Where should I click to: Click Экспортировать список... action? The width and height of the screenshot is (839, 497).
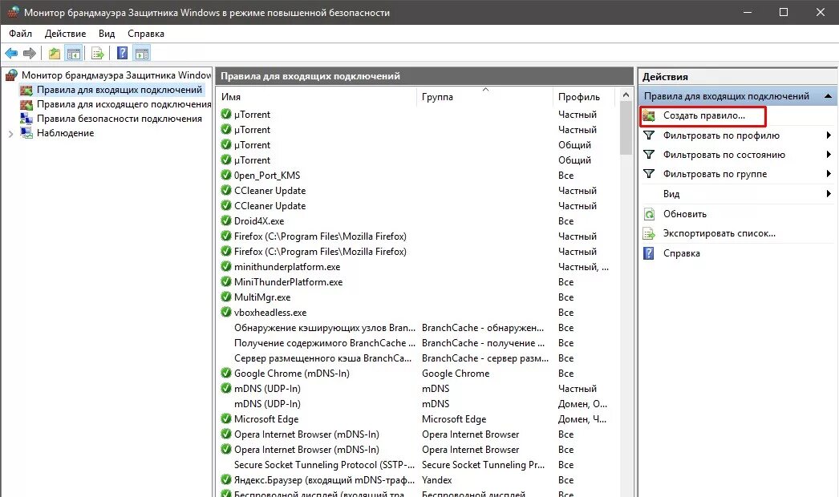[x=719, y=233]
